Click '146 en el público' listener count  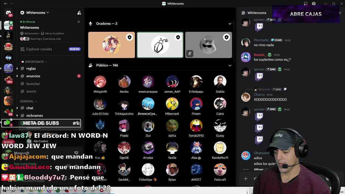click(x=54, y=33)
